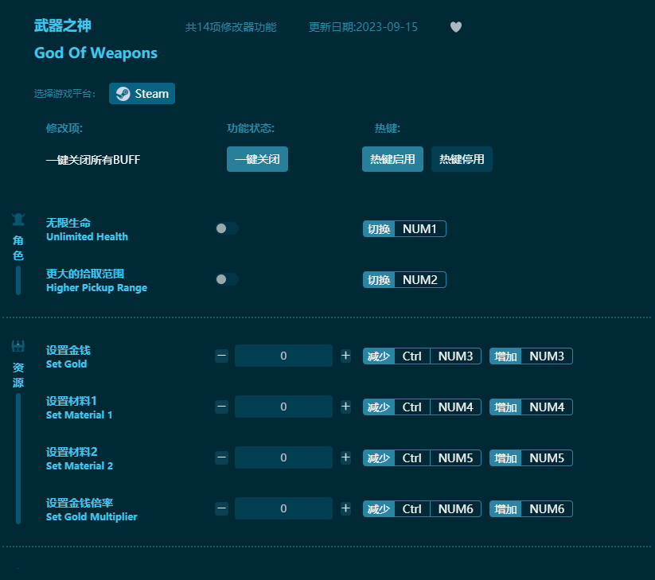Click 增加 NUM4 for Set Material 1
This screenshot has height=580, width=655.
point(531,407)
